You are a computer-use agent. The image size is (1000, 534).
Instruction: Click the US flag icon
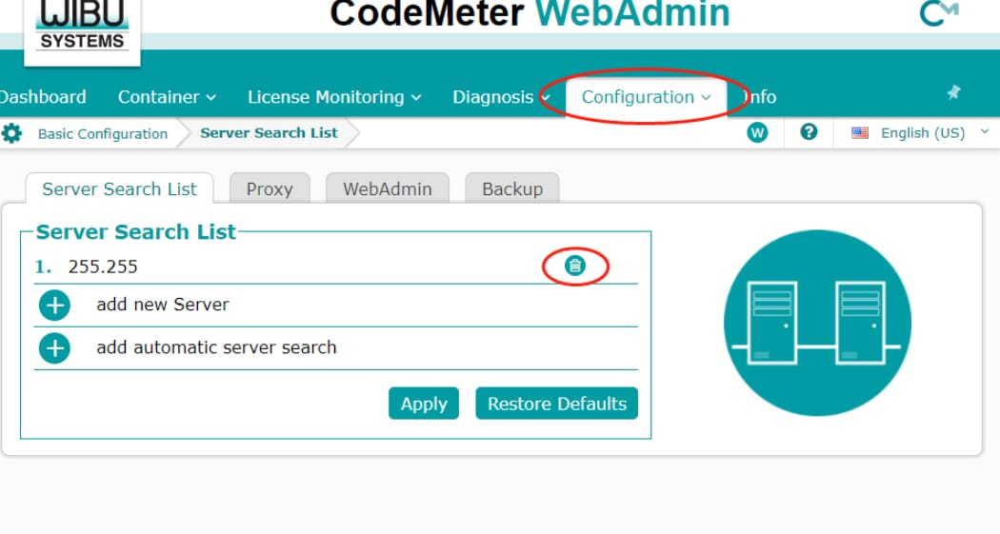(860, 132)
